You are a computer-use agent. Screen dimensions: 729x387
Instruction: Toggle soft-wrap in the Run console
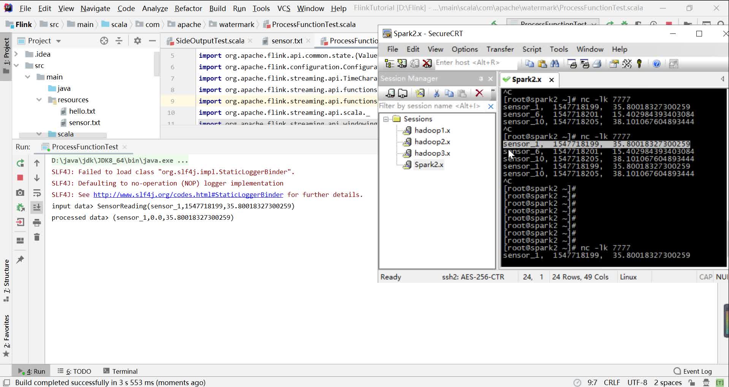(x=37, y=193)
